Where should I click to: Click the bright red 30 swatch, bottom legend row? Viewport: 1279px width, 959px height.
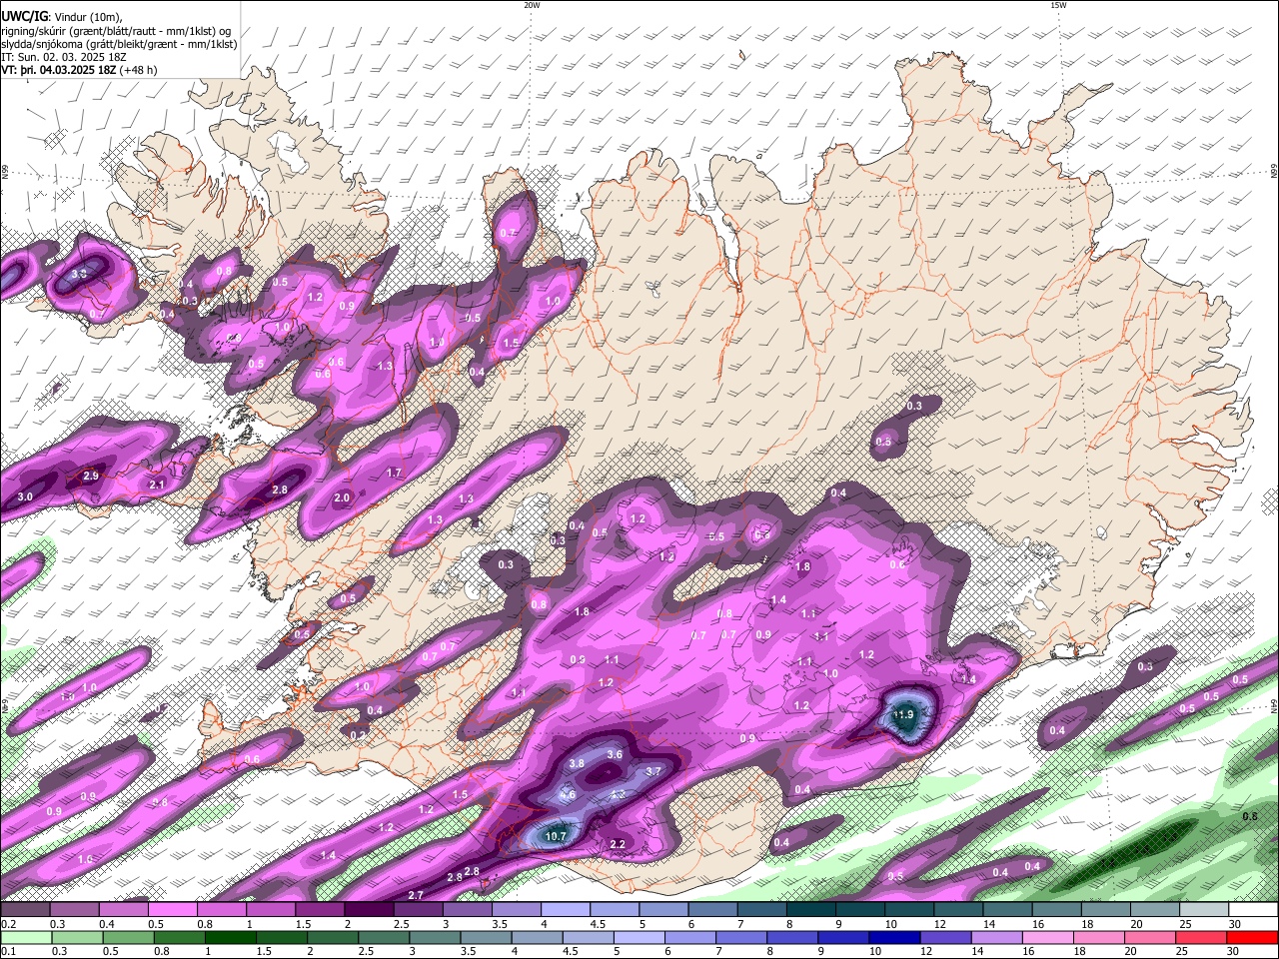(x=1252, y=937)
